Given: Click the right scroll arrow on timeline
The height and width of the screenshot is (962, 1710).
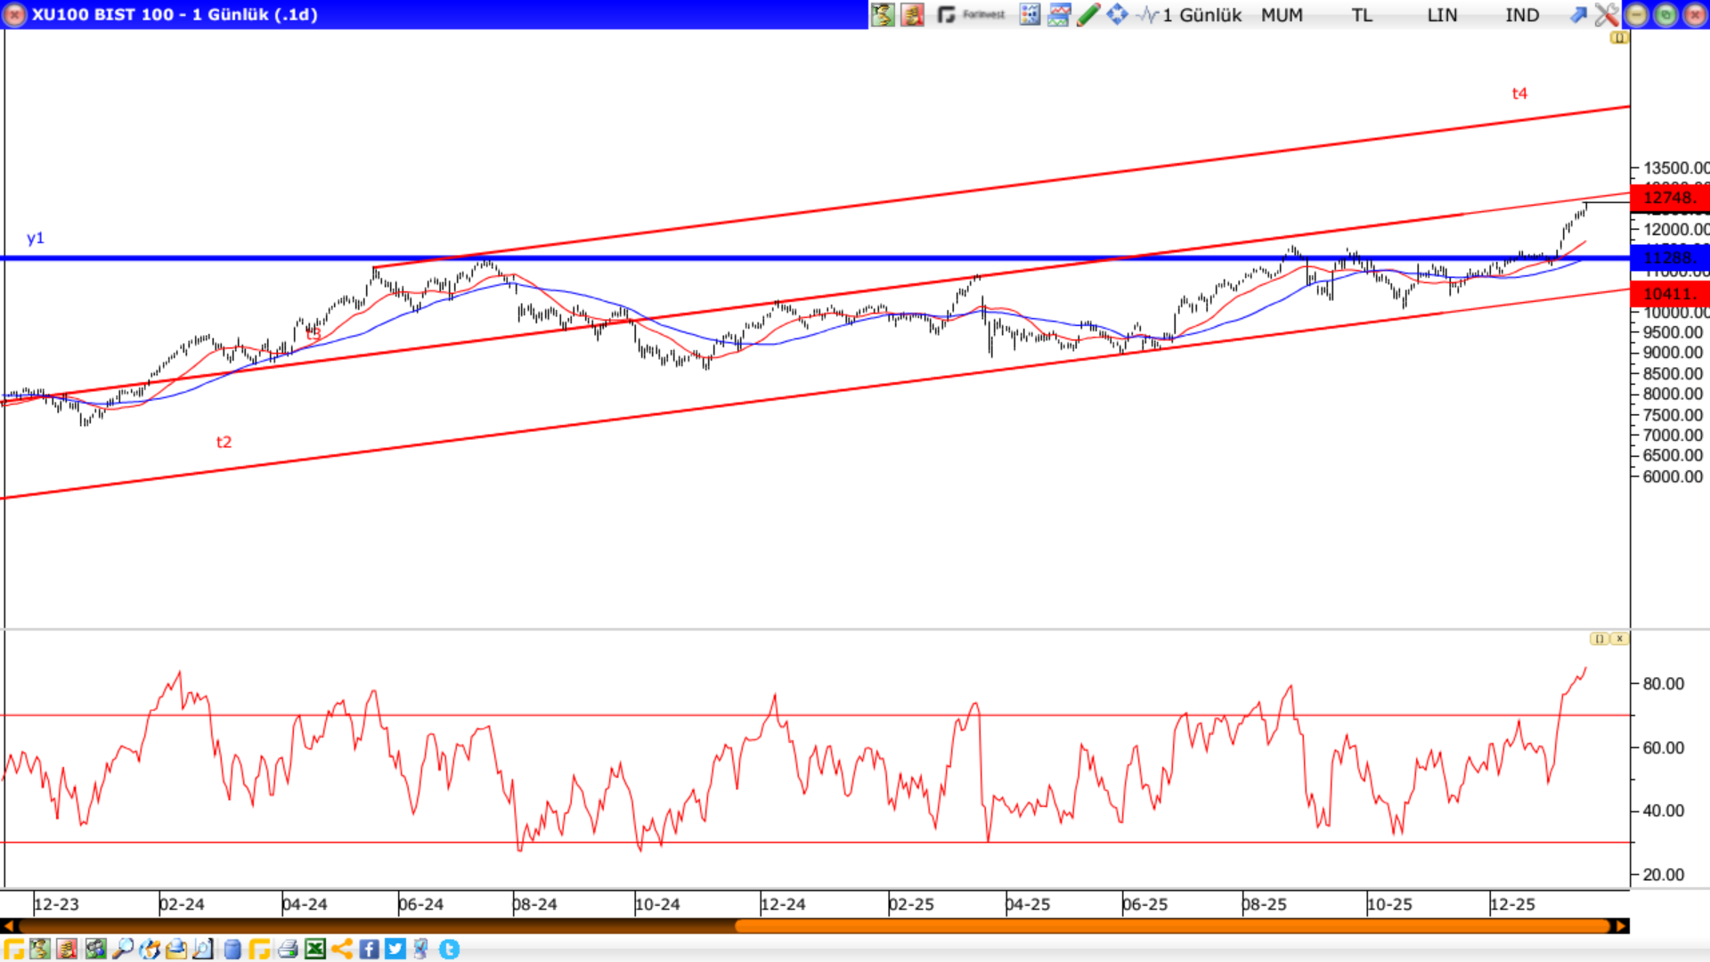Looking at the screenshot, I should pyautogui.click(x=1621, y=926).
